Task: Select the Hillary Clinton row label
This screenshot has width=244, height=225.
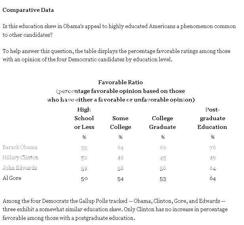Action: coord(21,158)
